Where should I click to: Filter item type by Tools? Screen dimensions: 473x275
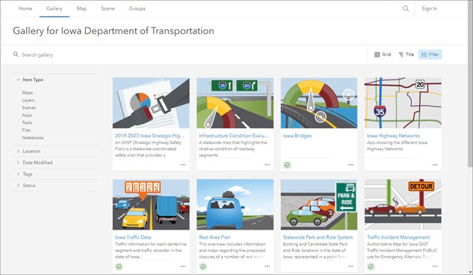27,123
